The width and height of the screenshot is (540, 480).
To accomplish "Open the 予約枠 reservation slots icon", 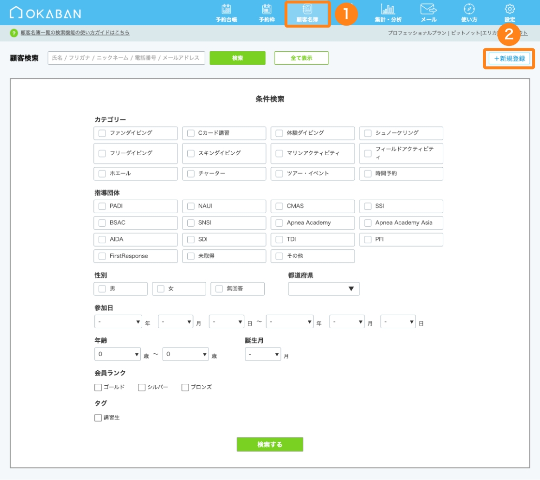I will tap(267, 13).
